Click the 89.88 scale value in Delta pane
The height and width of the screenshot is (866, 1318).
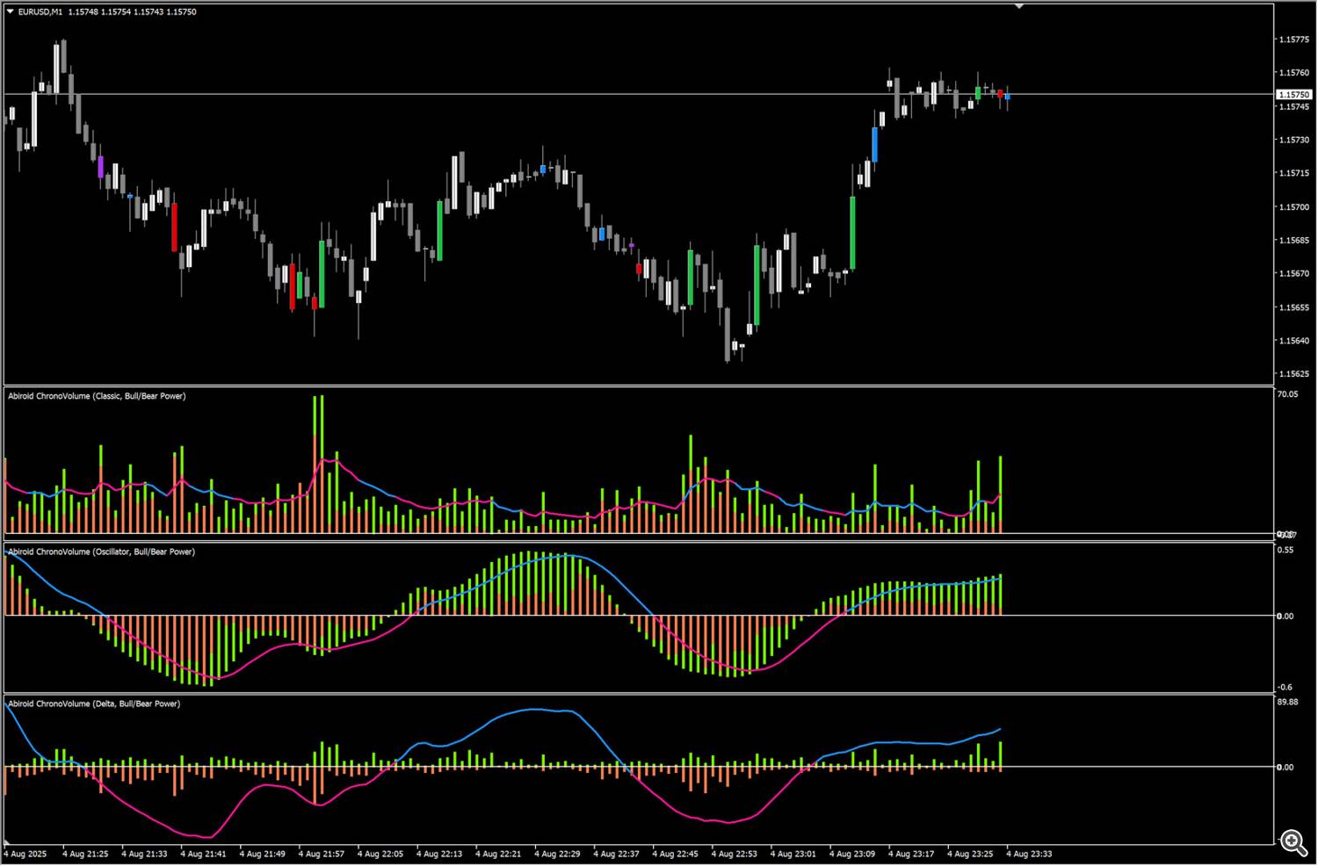(x=1287, y=702)
